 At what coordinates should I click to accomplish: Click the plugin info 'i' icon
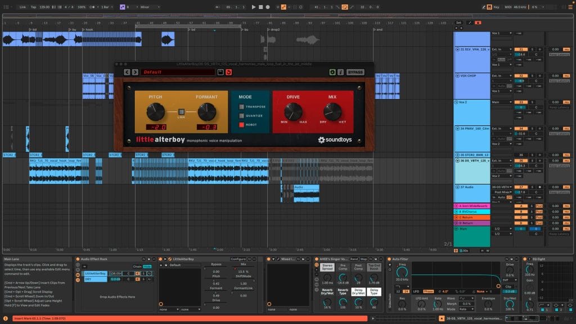click(x=340, y=72)
